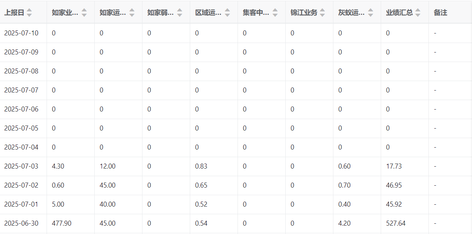Click the total 46.95

(394, 185)
